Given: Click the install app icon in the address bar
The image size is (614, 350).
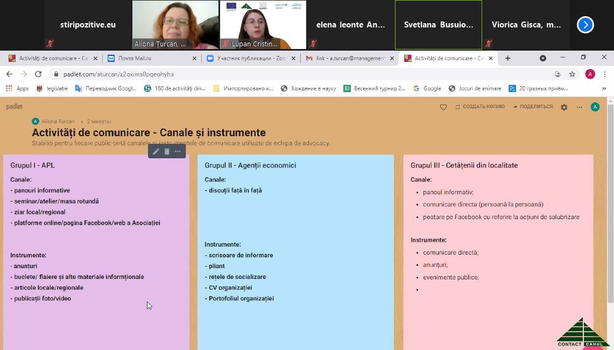Looking at the screenshot, I should pyautogui.click(x=557, y=74).
